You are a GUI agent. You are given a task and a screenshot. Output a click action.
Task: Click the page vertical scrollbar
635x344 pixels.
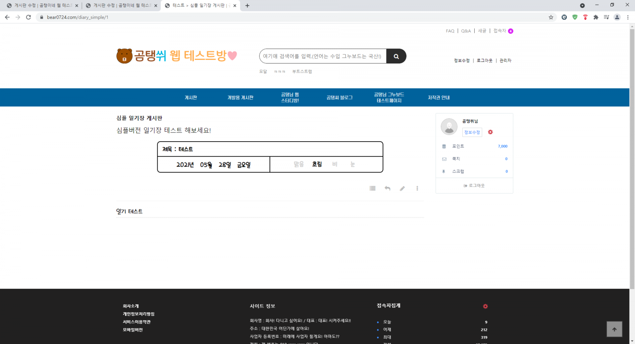(x=632, y=159)
